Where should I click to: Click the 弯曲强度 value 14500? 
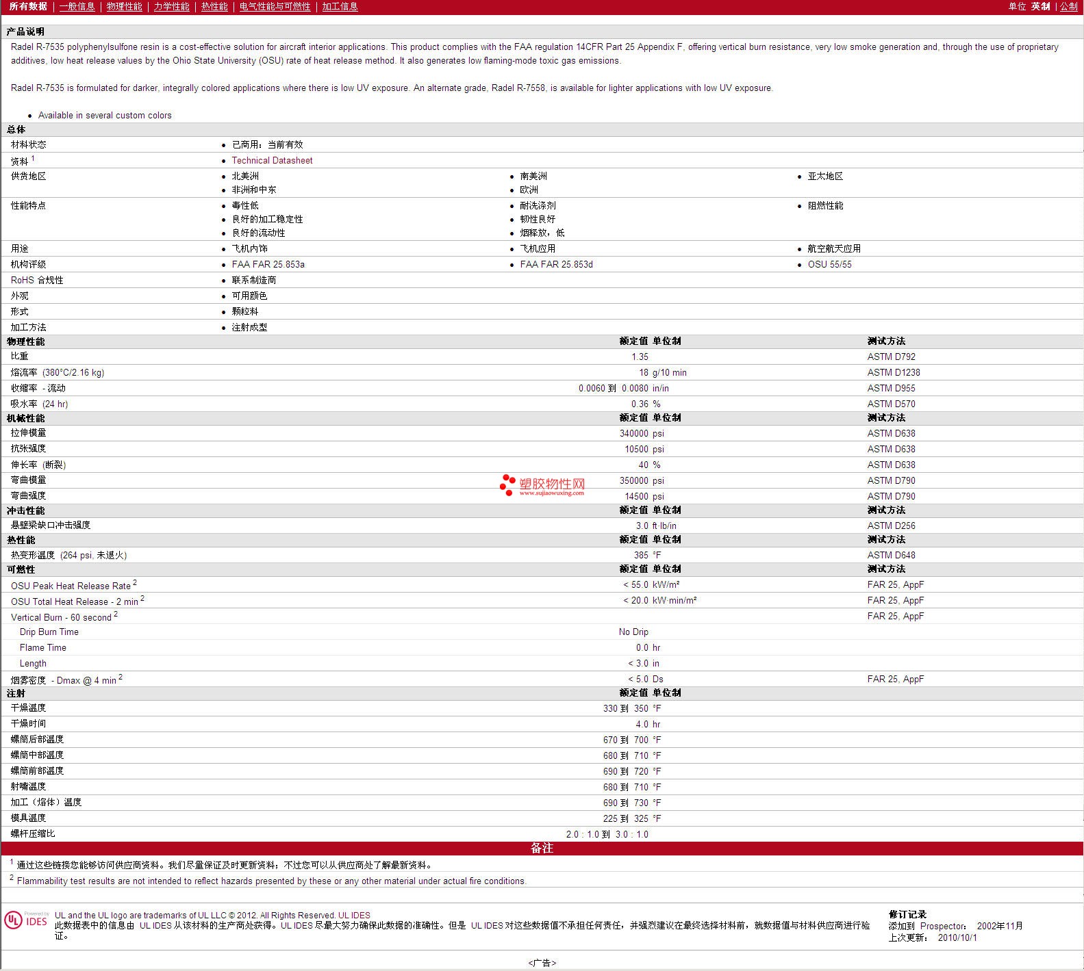coord(637,497)
